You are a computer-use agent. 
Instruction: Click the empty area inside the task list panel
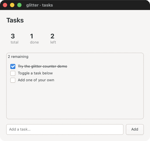75,100
